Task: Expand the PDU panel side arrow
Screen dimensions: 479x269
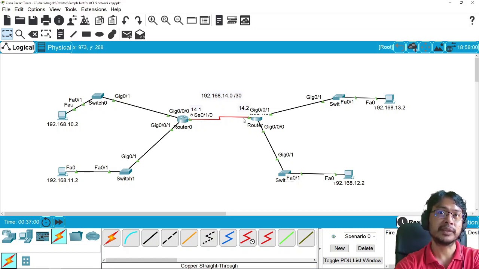Action: click(x=320, y=248)
